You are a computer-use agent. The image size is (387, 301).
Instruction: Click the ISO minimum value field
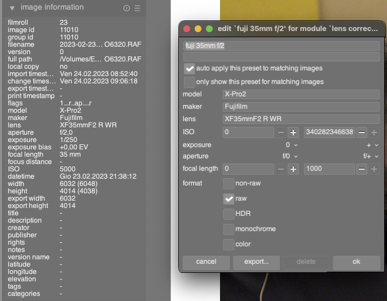click(248, 132)
